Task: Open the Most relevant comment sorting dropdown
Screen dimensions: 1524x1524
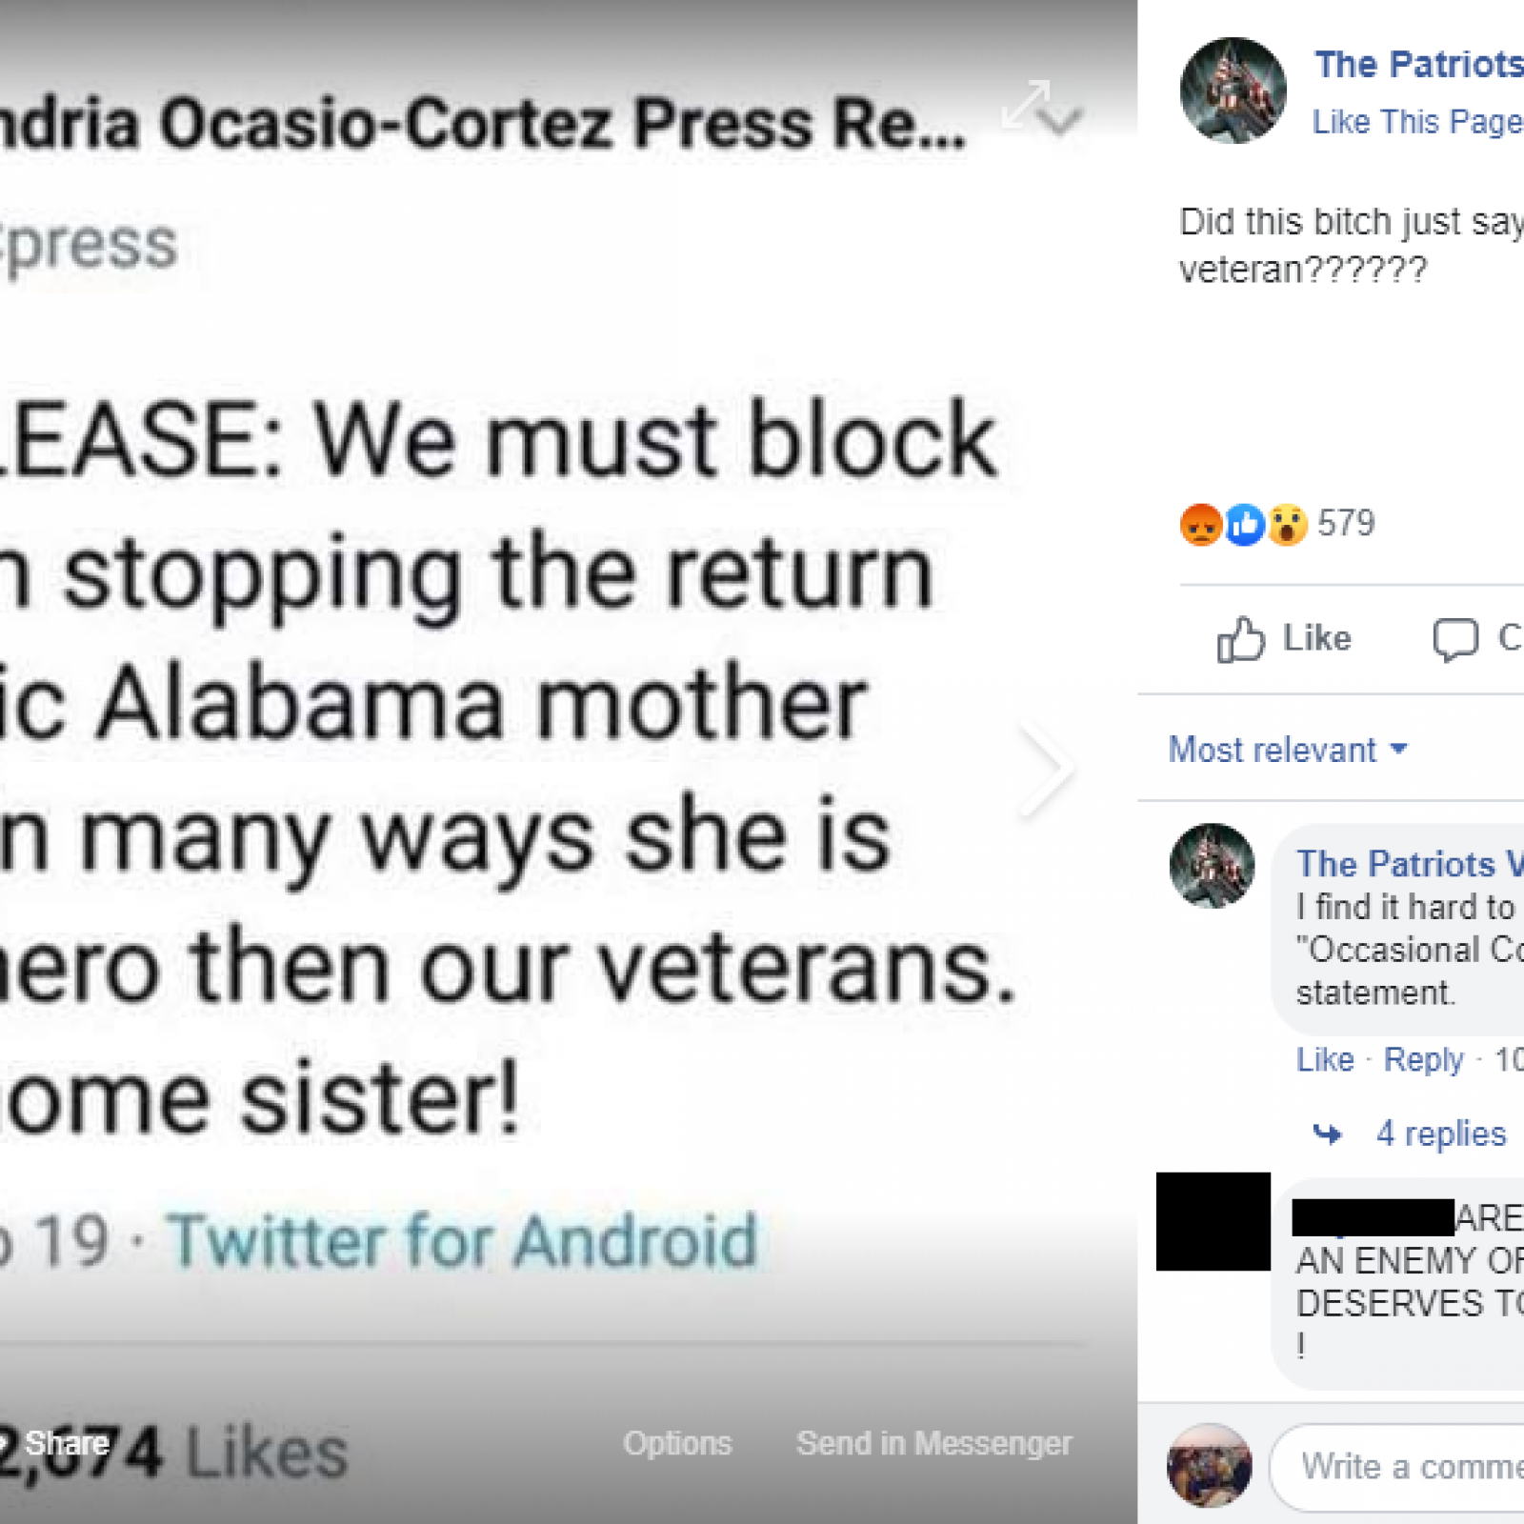Action: tap(1287, 750)
